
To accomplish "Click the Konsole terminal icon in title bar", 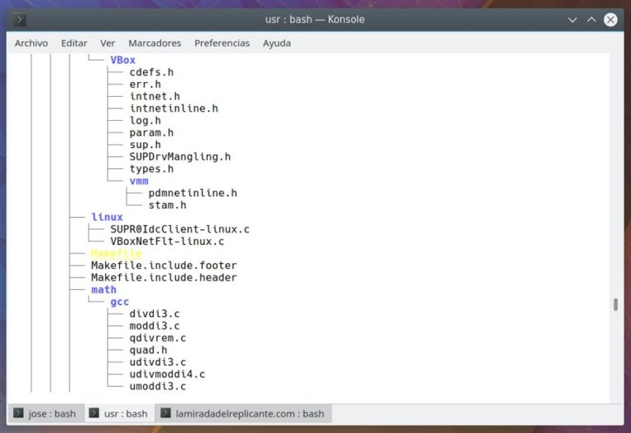I will [21, 19].
